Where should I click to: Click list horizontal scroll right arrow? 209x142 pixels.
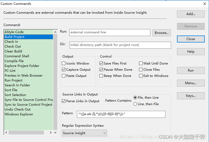coord(51,132)
